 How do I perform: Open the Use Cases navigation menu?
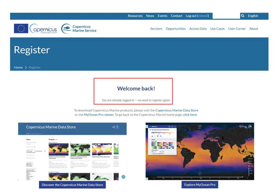[x=217, y=29]
